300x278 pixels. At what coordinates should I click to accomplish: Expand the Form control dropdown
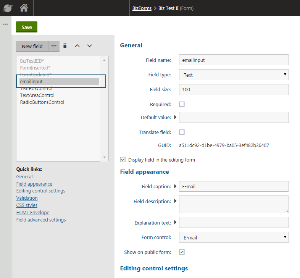(234, 238)
